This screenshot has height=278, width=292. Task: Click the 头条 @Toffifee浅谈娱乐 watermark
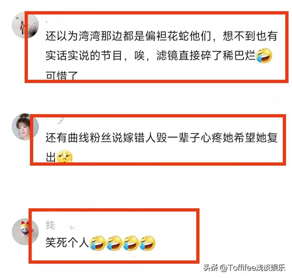click(x=244, y=268)
